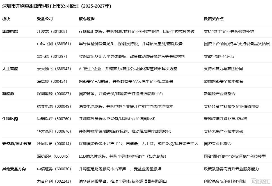Select company 沙河股份（000014）
The image size is (272, 186).
pos(54,144)
